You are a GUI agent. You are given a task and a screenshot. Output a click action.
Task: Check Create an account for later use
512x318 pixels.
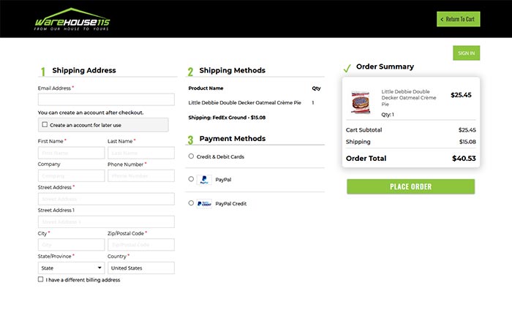coord(45,125)
